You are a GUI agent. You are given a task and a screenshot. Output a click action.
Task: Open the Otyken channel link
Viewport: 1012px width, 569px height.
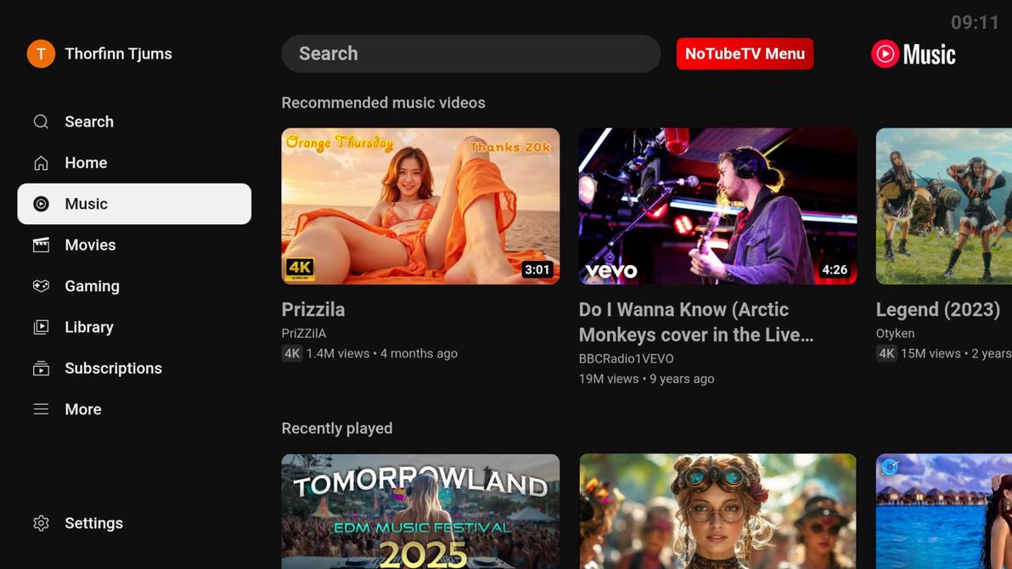(895, 333)
